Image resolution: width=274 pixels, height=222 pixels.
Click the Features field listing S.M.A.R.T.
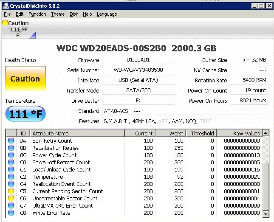click(x=185, y=121)
